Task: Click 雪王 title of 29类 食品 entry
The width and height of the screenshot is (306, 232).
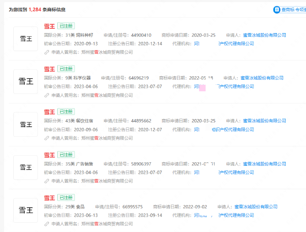Action: pos(49,198)
